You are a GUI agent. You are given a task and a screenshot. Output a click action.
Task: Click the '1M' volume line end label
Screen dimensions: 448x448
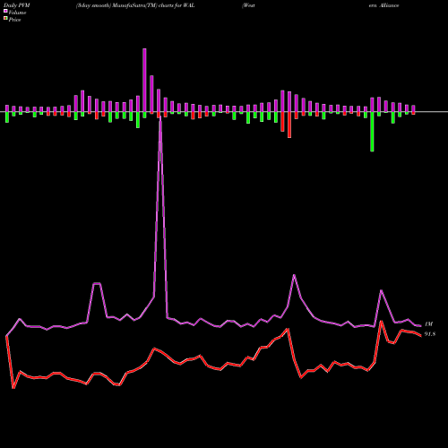tap(428, 324)
